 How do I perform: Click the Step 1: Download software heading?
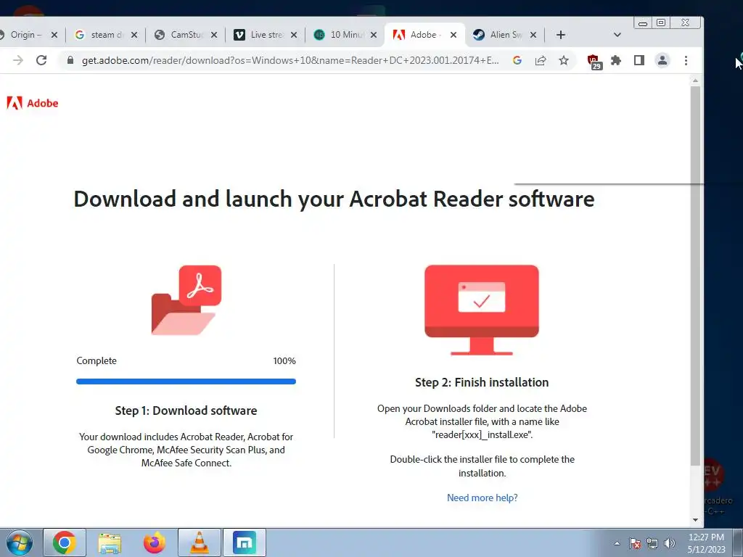point(186,410)
